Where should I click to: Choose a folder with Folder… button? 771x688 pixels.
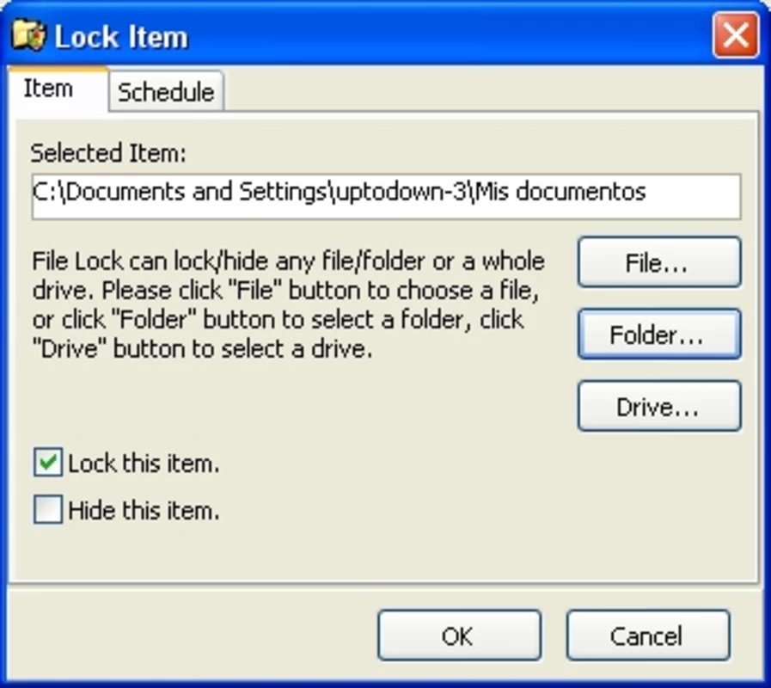(659, 335)
